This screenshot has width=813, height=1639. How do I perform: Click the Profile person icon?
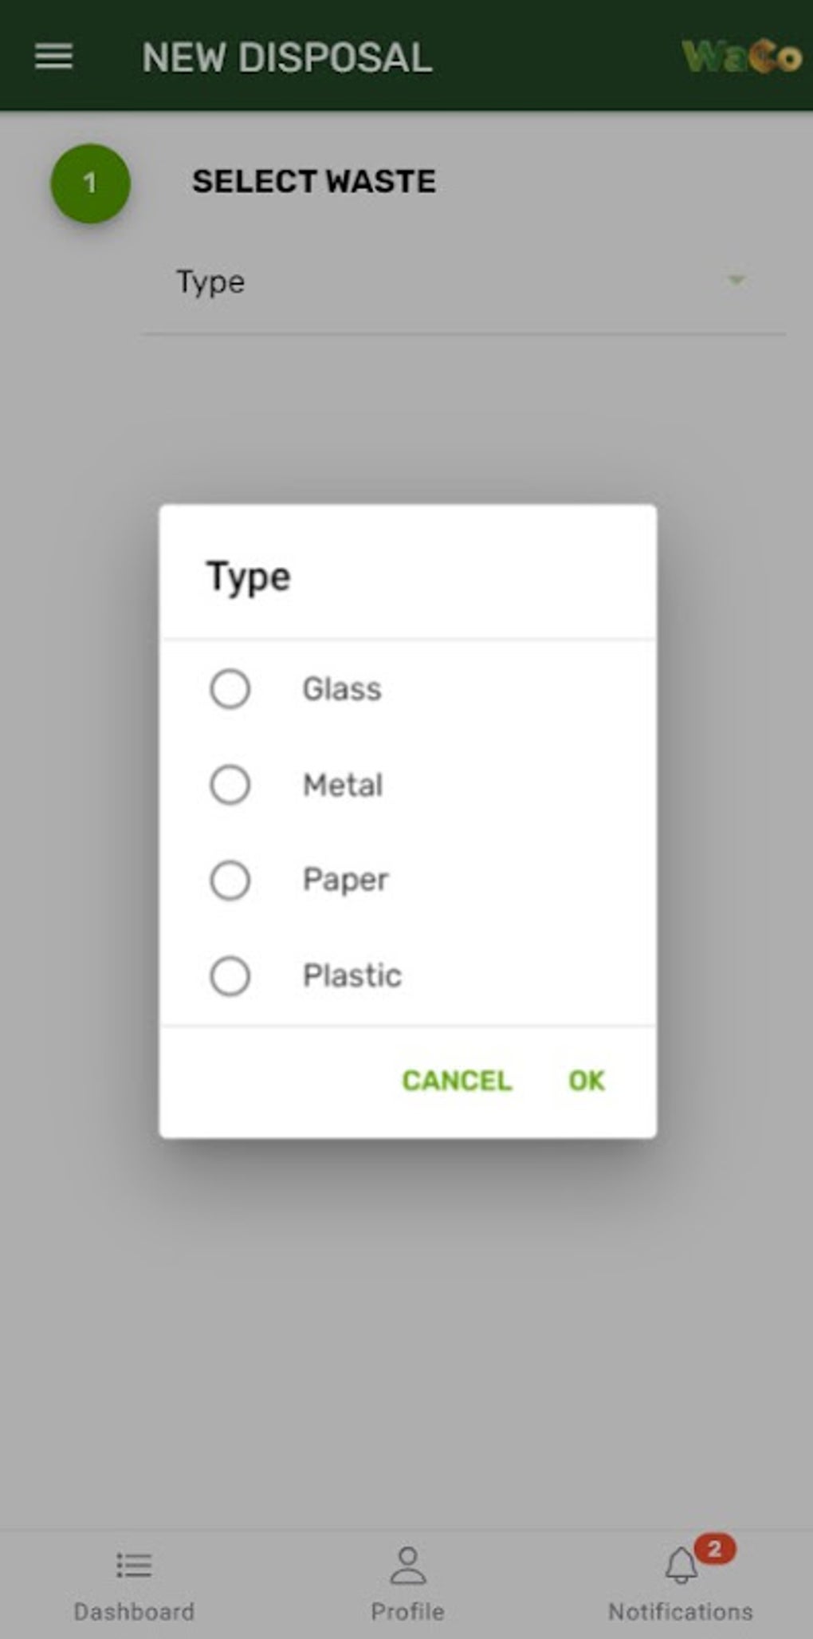click(407, 1565)
